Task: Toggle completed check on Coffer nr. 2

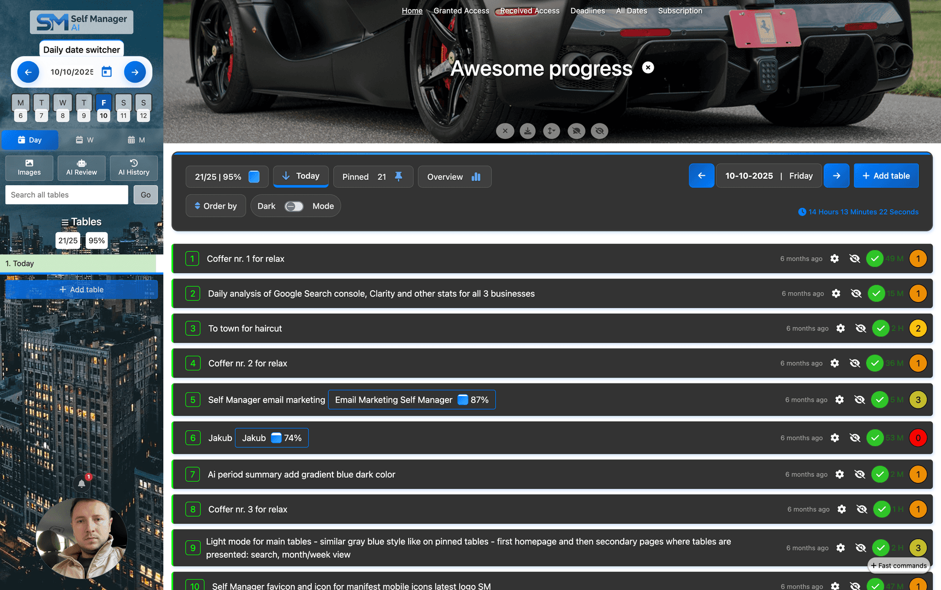Action: point(874,363)
